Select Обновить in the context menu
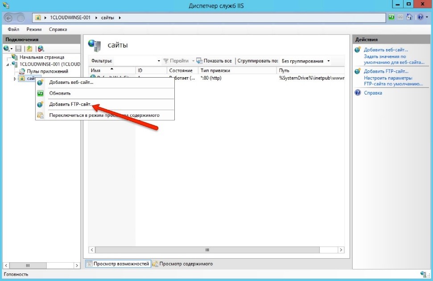 click(x=60, y=93)
